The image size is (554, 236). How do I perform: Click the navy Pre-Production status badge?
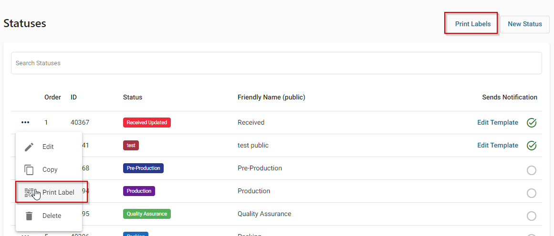point(143,168)
